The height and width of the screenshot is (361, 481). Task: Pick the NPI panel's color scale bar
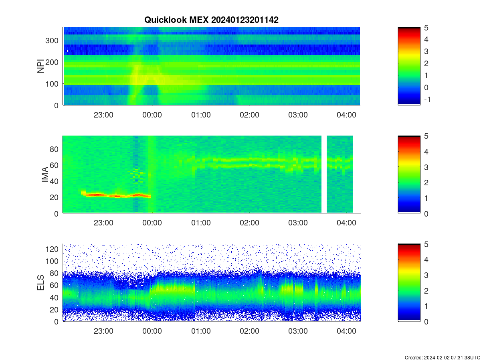pos(409,66)
